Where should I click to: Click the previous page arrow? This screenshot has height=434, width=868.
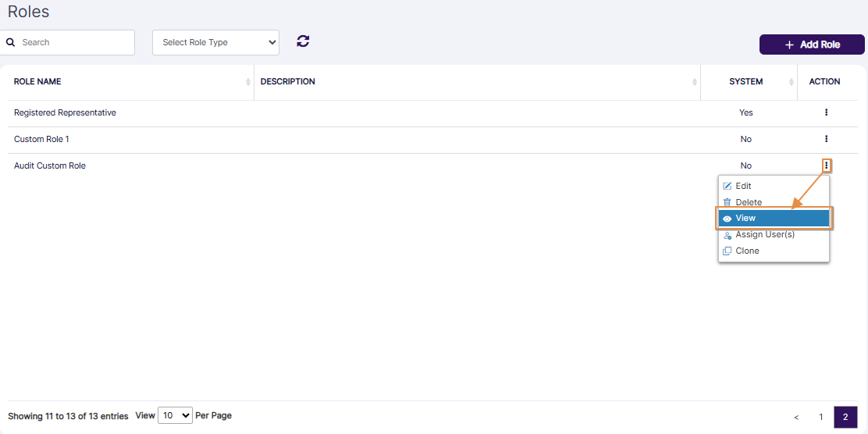click(x=796, y=417)
